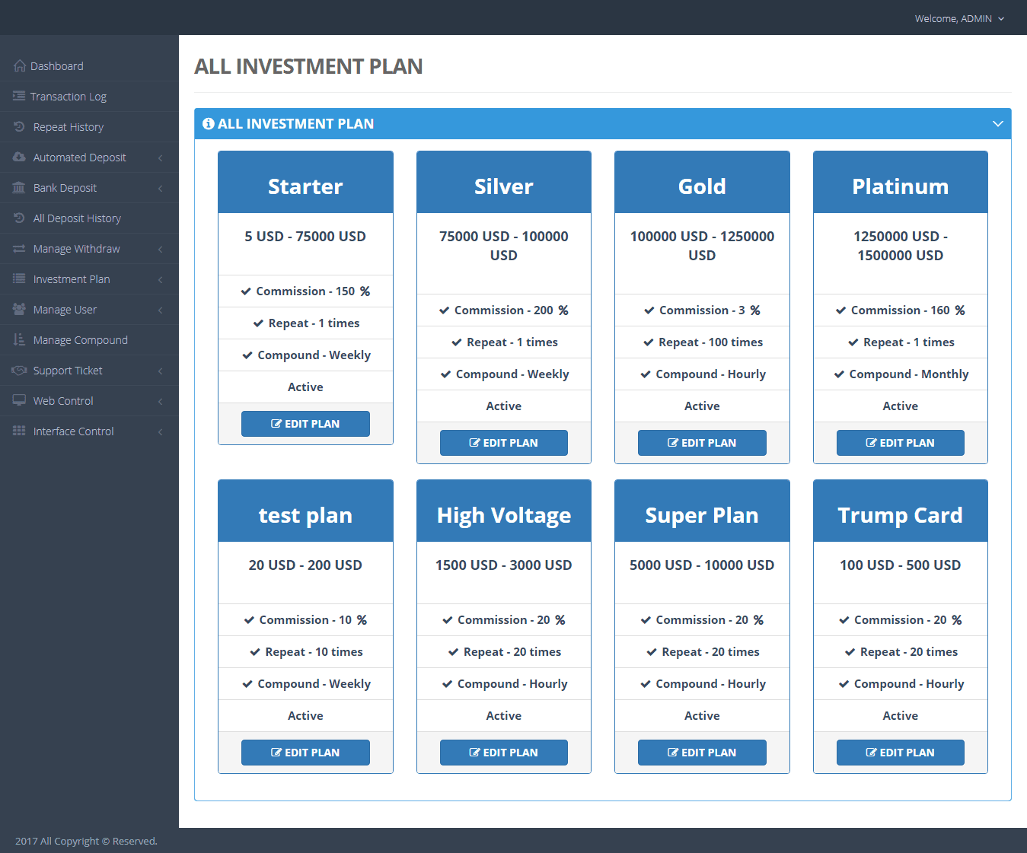Click the Transaction Log list icon
This screenshot has width=1027, height=853.
(19, 96)
